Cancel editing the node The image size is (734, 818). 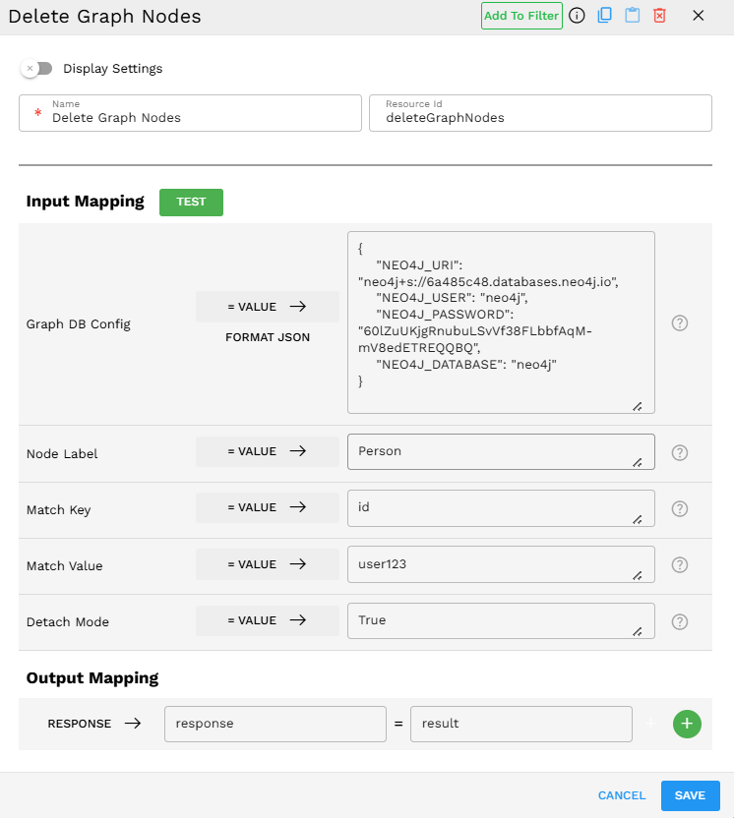(622, 795)
